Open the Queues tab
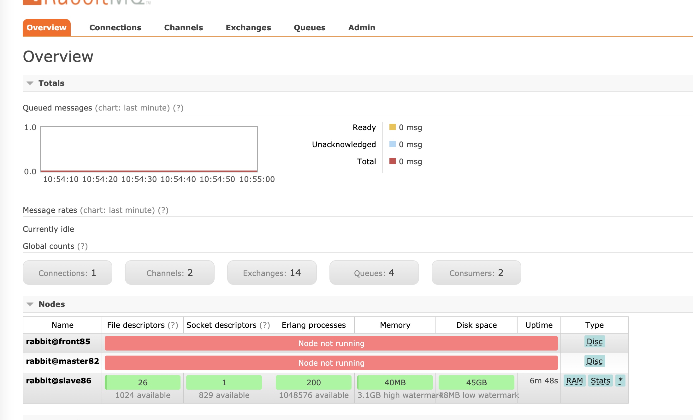Image resolution: width=693 pixels, height=420 pixels. click(309, 28)
